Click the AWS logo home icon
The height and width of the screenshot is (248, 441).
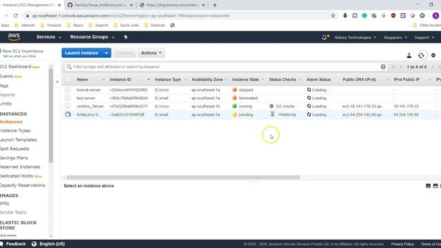tap(14, 37)
